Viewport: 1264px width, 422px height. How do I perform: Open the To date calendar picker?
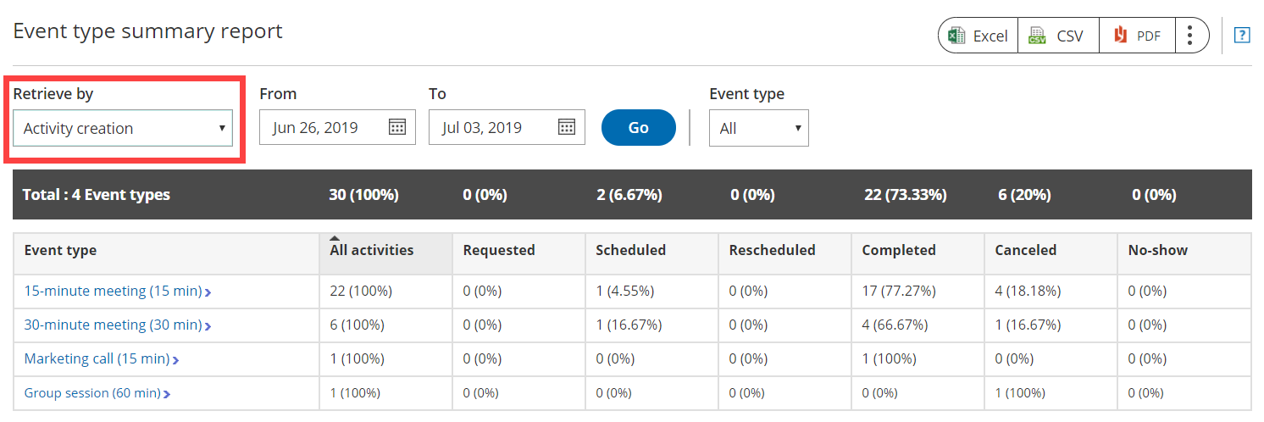tap(566, 127)
